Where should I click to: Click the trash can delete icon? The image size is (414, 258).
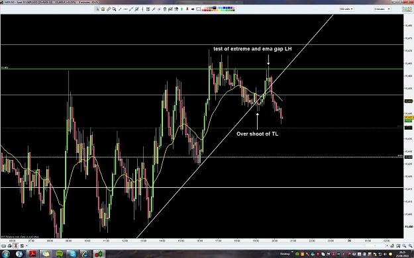click(x=165, y=9)
